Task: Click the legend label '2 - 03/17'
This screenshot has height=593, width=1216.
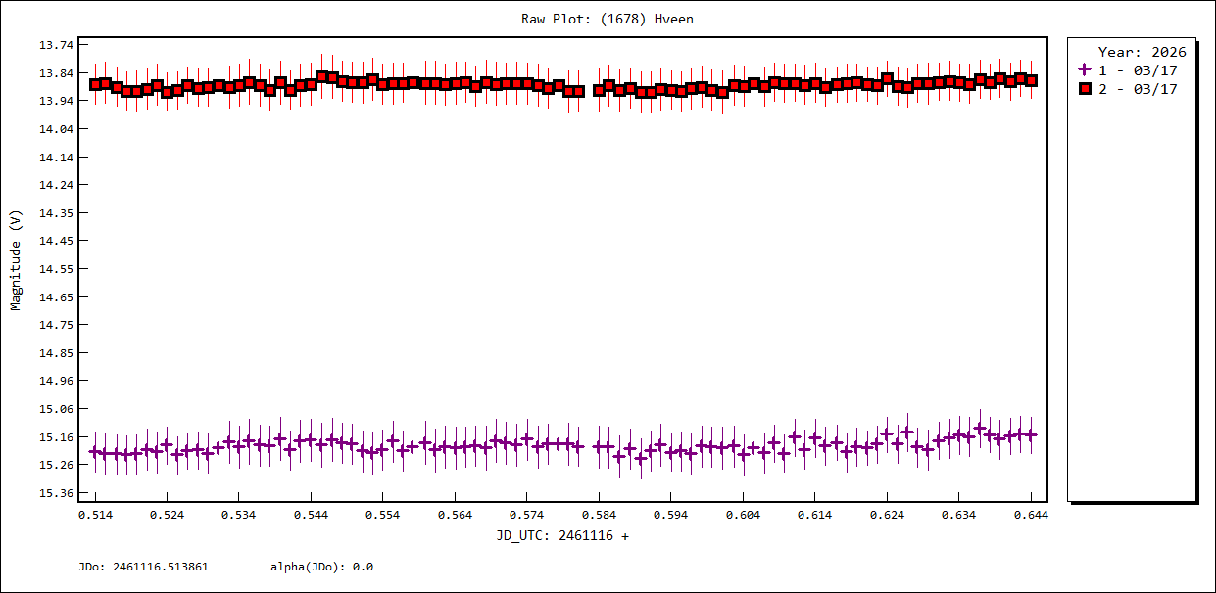Action: point(1138,89)
